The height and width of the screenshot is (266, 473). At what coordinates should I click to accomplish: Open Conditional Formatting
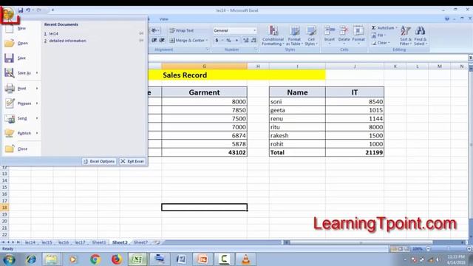pyautogui.click(x=273, y=35)
